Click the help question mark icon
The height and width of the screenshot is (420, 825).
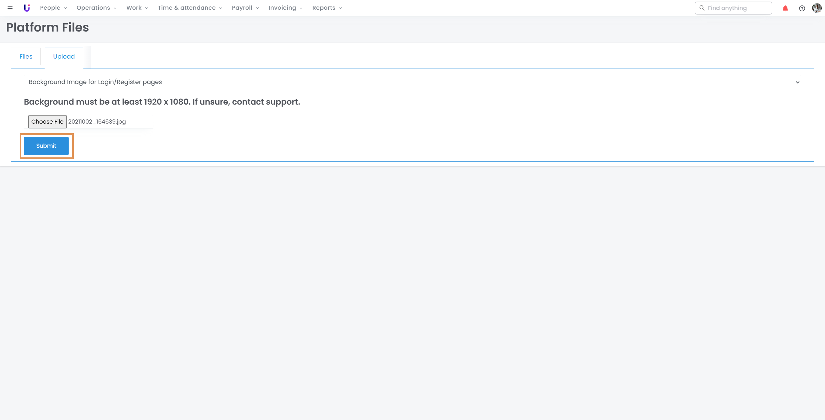[802, 8]
